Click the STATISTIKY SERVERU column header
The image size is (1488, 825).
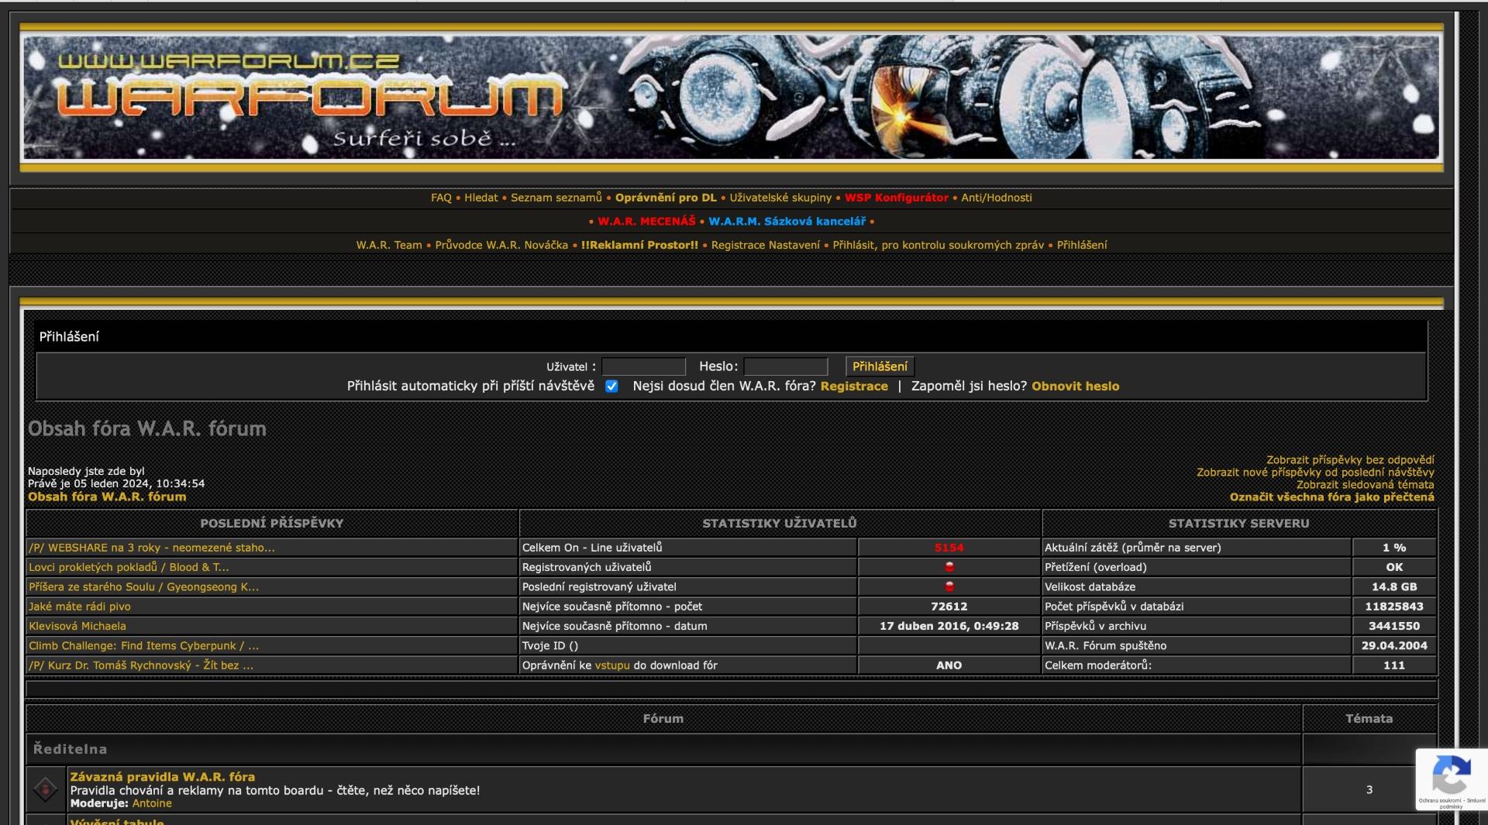(x=1238, y=523)
